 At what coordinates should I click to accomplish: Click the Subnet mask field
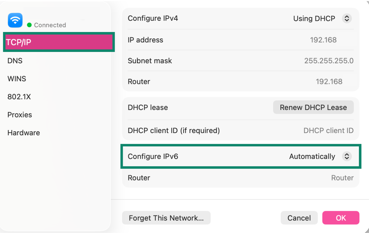click(x=328, y=61)
